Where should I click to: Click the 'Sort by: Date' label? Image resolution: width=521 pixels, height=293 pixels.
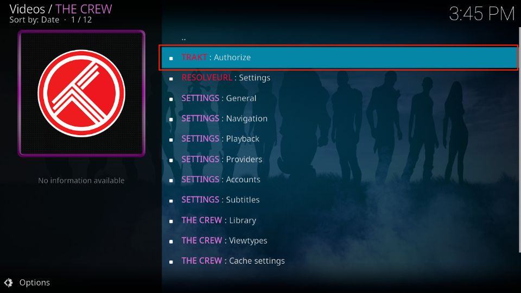point(34,20)
